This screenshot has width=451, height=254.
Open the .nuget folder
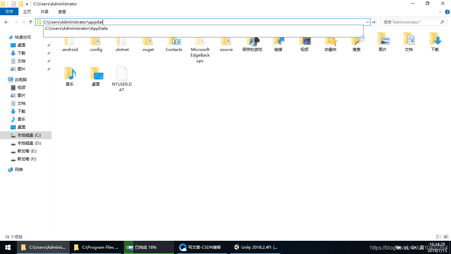[148, 44]
